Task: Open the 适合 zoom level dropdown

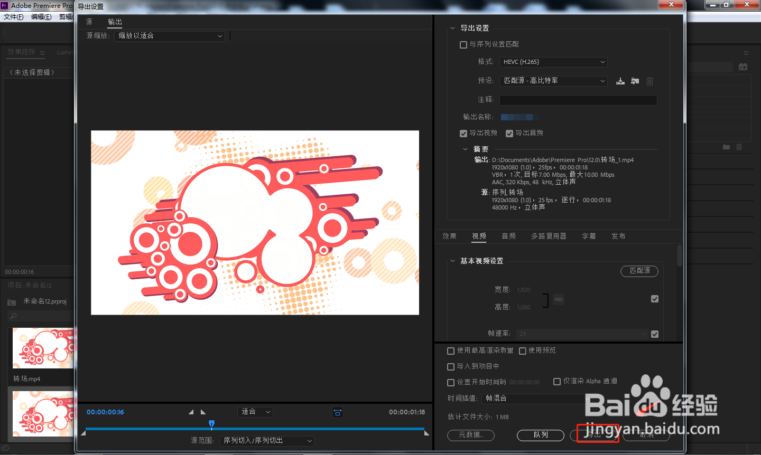Action: (255, 412)
